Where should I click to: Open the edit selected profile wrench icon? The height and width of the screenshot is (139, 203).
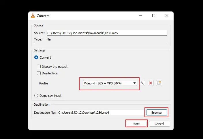click(x=142, y=83)
